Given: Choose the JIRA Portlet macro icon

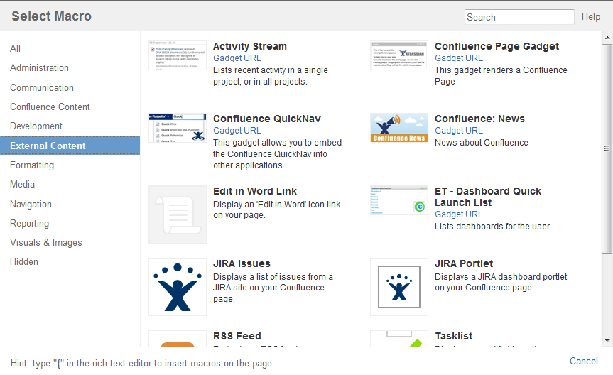Looking at the screenshot, I should point(399,287).
